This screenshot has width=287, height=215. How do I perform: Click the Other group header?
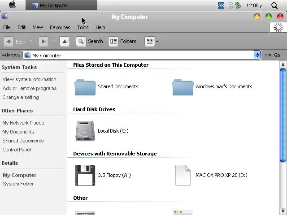(x=80, y=198)
